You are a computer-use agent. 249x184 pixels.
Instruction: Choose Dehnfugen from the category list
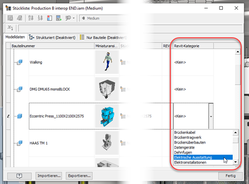[x=203, y=153]
